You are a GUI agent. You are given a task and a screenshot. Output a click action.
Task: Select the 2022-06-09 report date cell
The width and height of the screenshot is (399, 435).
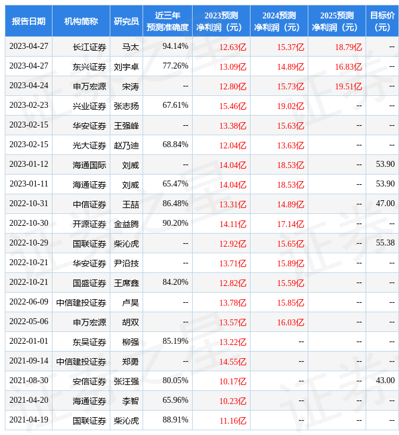[29, 302]
